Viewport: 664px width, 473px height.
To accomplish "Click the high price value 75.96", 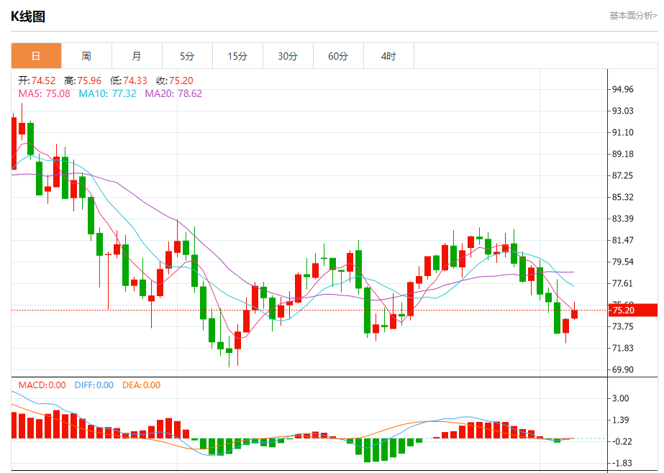I will click(x=89, y=81).
